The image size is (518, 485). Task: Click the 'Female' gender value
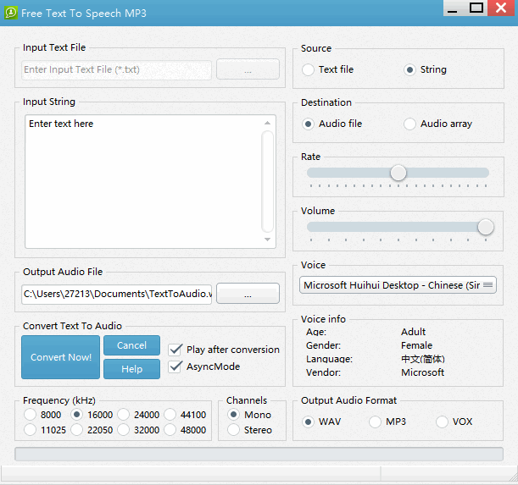click(416, 345)
